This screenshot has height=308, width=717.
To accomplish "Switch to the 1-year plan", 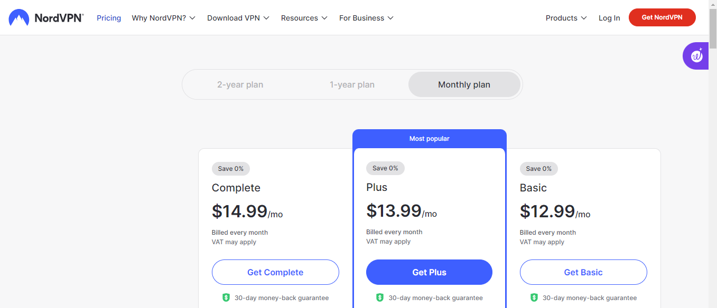I will coord(352,85).
